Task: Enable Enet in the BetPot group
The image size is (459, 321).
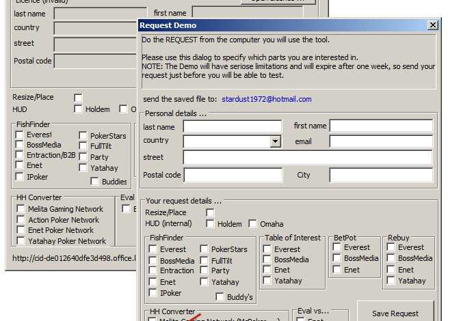Action: (337, 270)
